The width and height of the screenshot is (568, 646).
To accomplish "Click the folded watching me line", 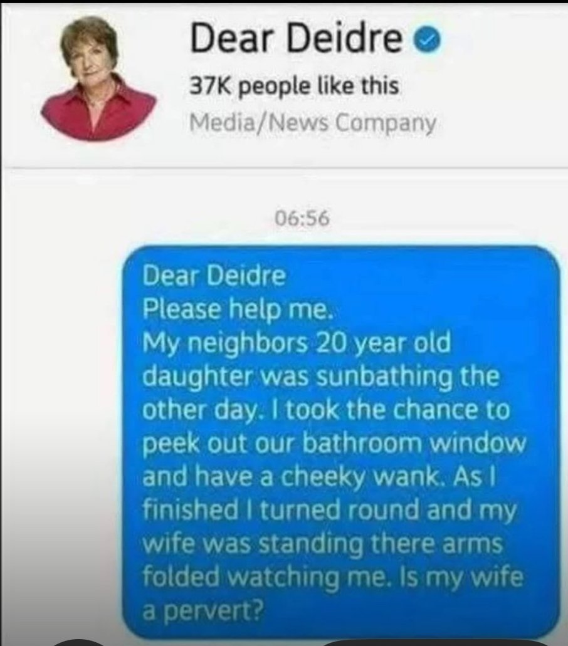I will 333,578.
